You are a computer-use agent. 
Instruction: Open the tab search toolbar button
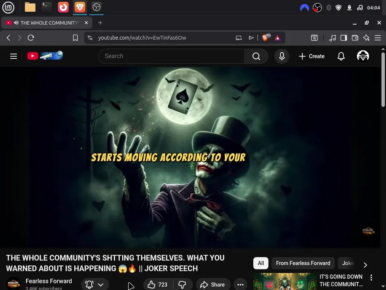click(x=314, y=38)
